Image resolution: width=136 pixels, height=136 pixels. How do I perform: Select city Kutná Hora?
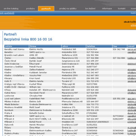click(x=10, y=93)
